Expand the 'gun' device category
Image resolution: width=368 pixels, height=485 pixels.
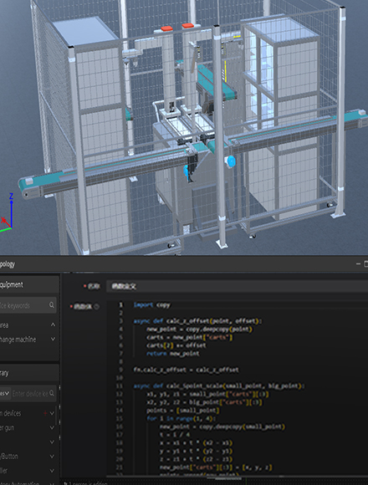[x=52, y=428]
